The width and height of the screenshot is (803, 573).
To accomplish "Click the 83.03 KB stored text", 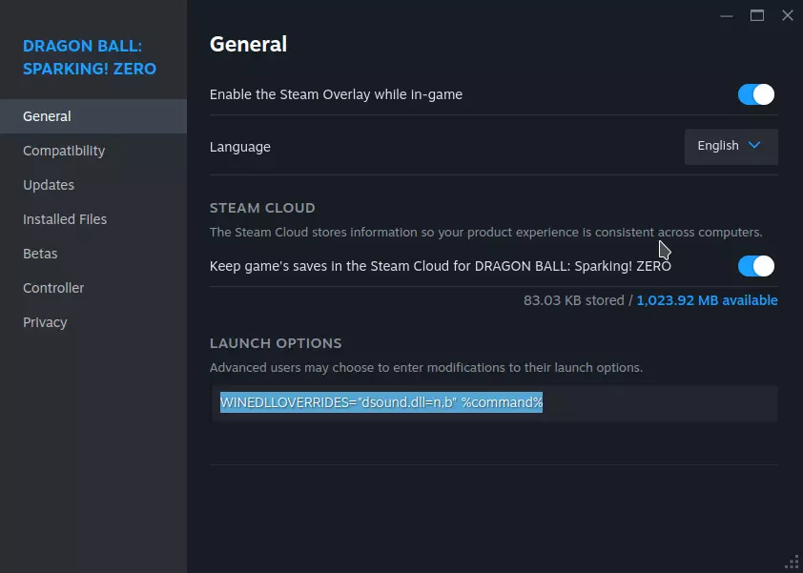I will (x=572, y=300).
